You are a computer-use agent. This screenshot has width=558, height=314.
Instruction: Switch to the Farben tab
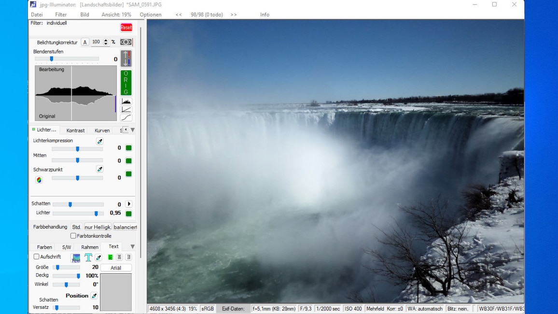[x=44, y=247]
